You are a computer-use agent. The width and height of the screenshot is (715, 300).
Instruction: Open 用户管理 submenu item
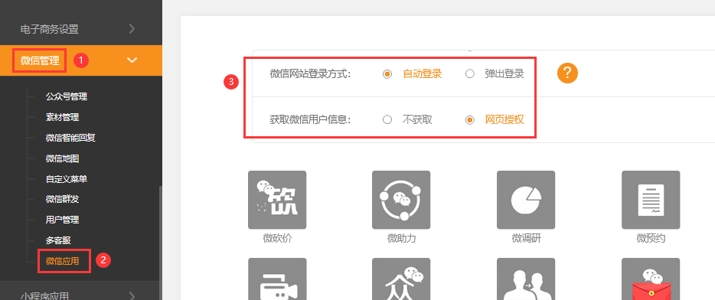pyautogui.click(x=63, y=220)
